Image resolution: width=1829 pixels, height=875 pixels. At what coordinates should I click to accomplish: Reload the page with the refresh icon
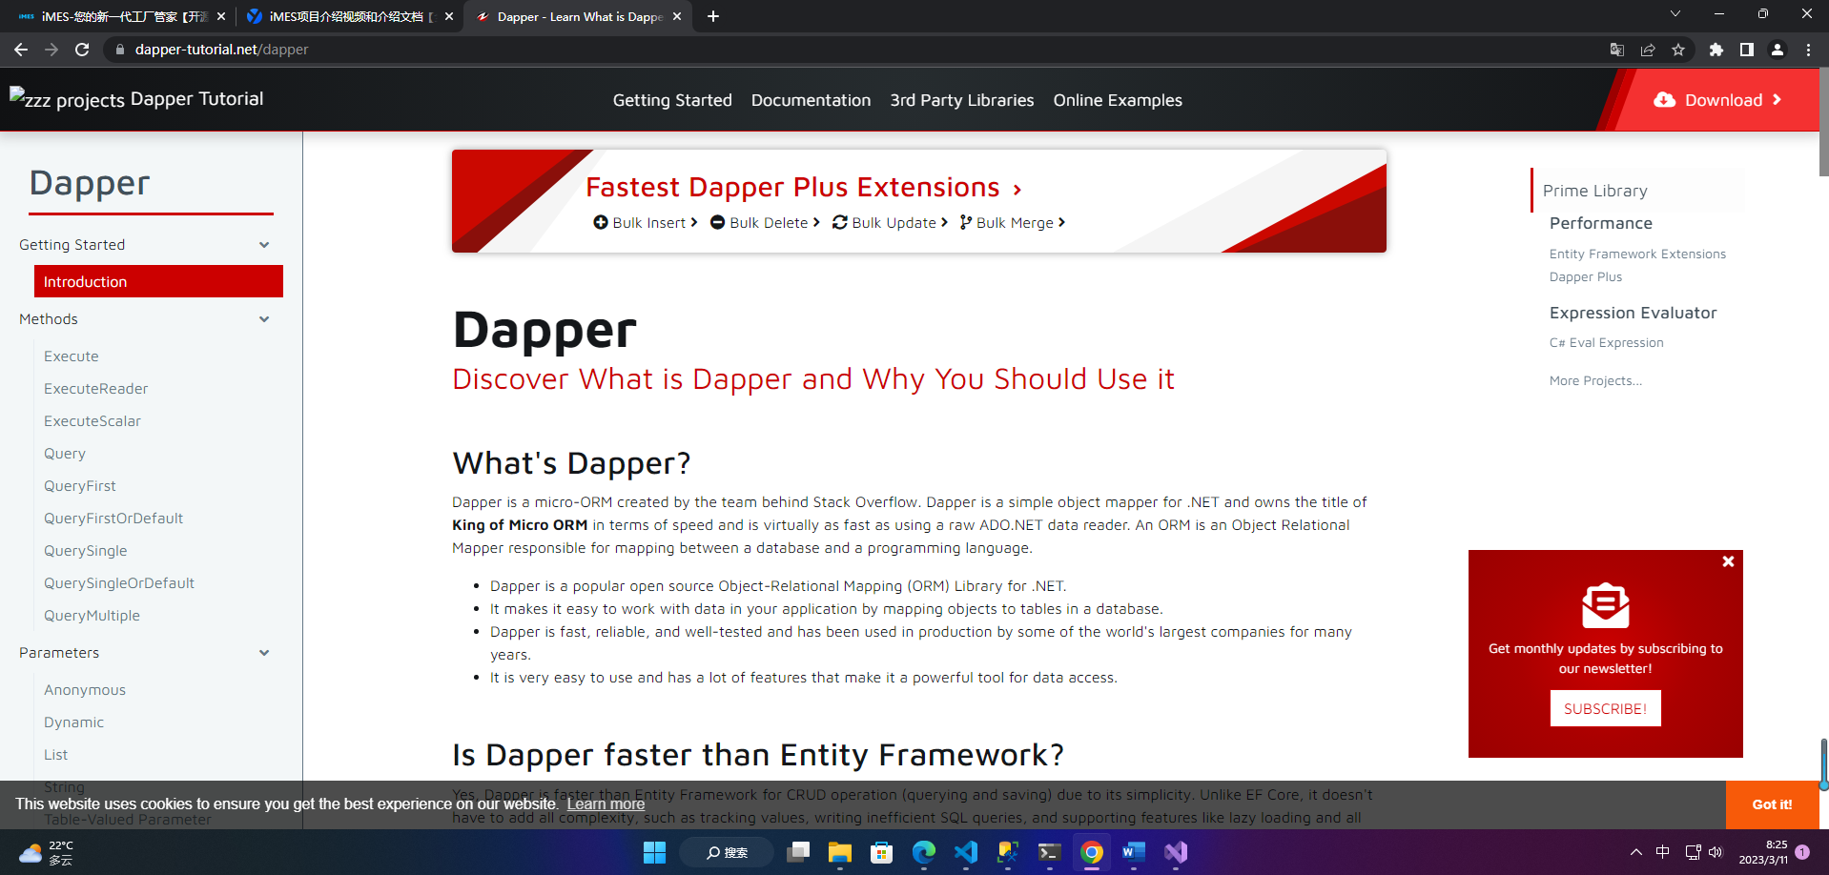click(x=82, y=50)
